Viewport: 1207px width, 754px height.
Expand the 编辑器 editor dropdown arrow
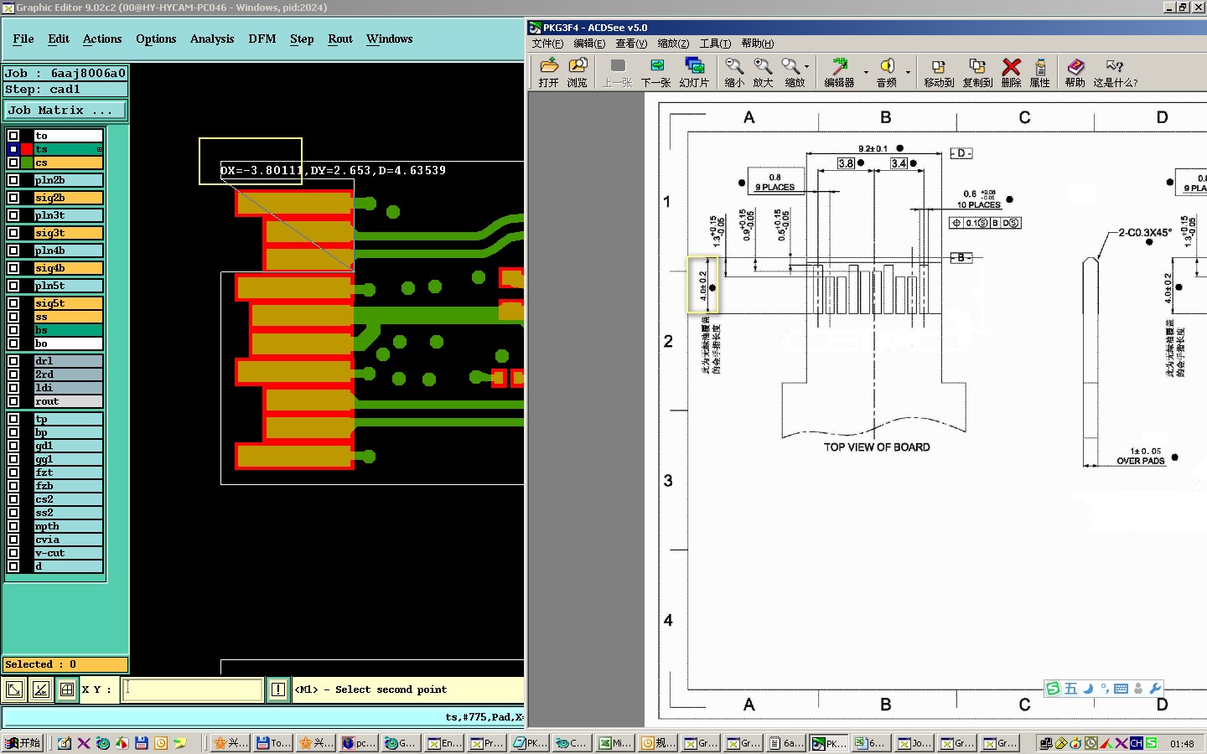[x=866, y=72]
